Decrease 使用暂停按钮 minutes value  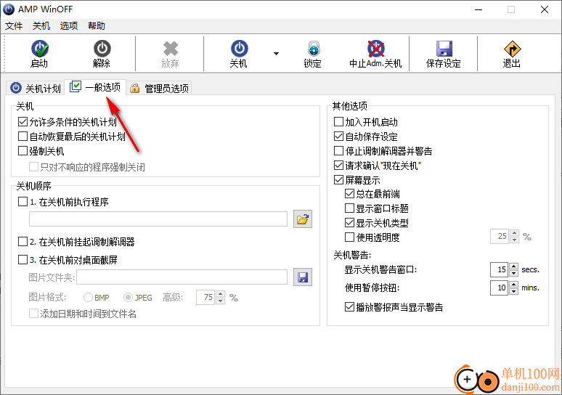point(514,291)
